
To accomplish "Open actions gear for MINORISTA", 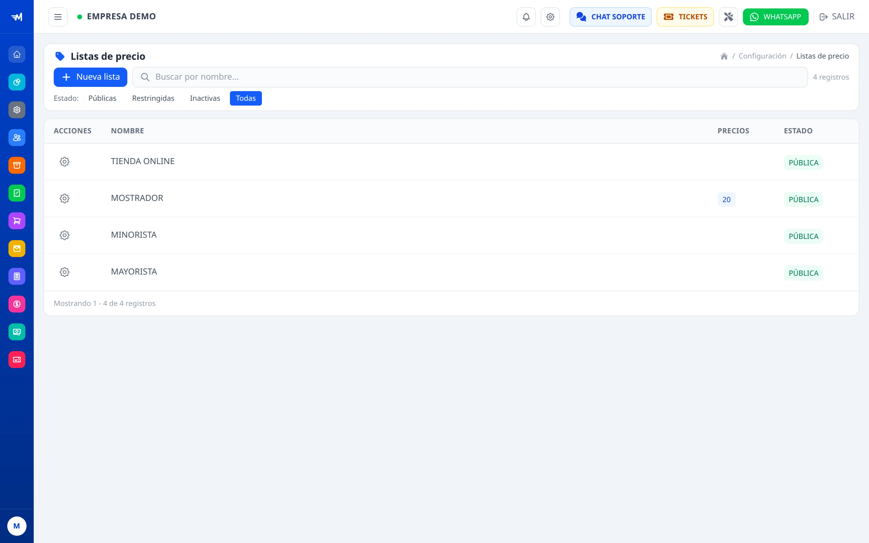I will 65,235.
